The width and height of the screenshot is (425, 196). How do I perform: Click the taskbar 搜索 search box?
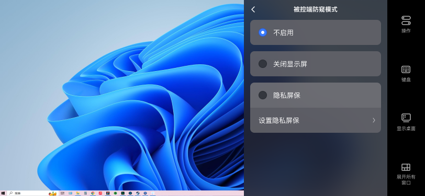(32, 193)
